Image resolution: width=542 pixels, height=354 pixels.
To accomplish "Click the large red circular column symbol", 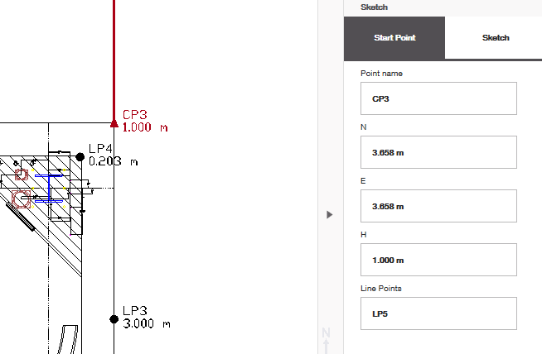I will [x=21, y=199].
